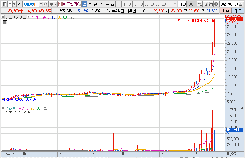Choose the 30 interval button

click(x=152, y=4)
